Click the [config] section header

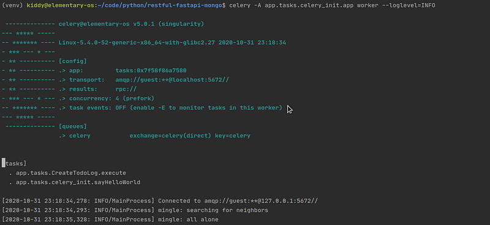coord(72,61)
